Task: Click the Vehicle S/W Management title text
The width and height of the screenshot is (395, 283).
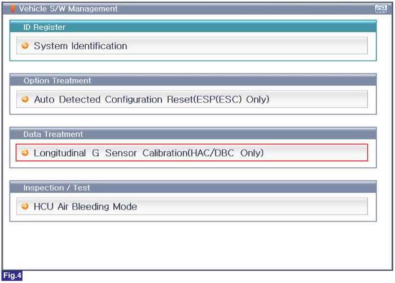Action: pos(68,9)
